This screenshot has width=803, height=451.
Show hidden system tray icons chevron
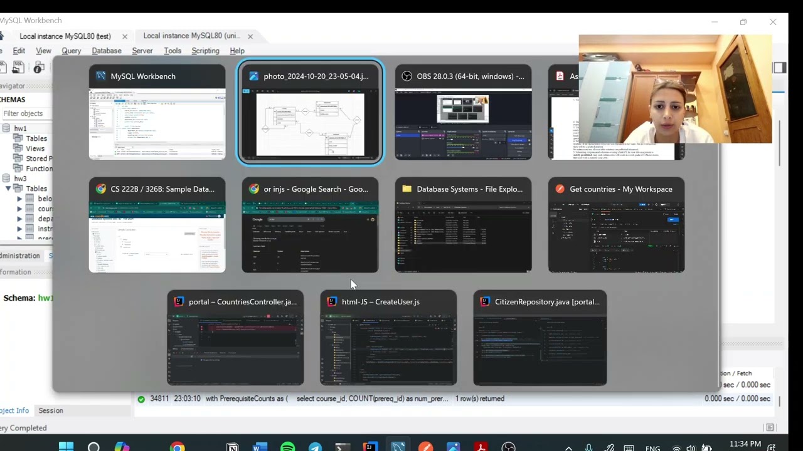click(568, 448)
